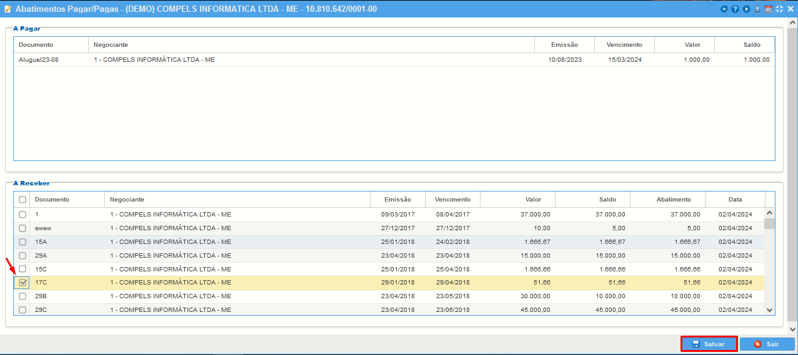This screenshot has height=355, width=798.
Task: Sort A Pagar by Emissão column header
Action: [564, 45]
